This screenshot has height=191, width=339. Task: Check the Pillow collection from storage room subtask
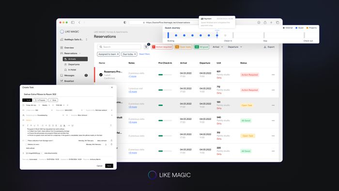pyautogui.click(x=26, y=141)
